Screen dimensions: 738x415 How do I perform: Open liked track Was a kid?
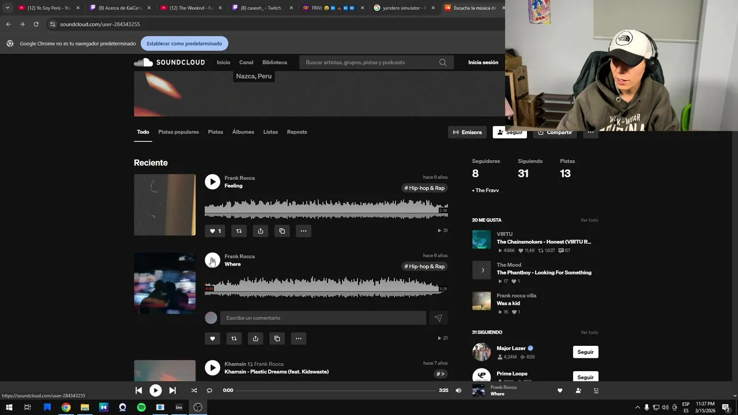click(508, 303)
